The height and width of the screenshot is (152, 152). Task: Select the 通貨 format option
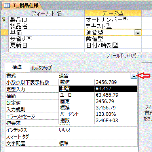tap(98, 89)
